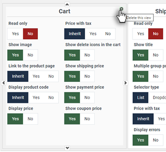Click the up chevron above the Cart panel
The image size is (166, 152).
pos(67,4)
